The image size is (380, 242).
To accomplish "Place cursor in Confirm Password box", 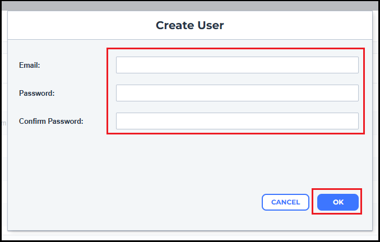I will [237, 121].
